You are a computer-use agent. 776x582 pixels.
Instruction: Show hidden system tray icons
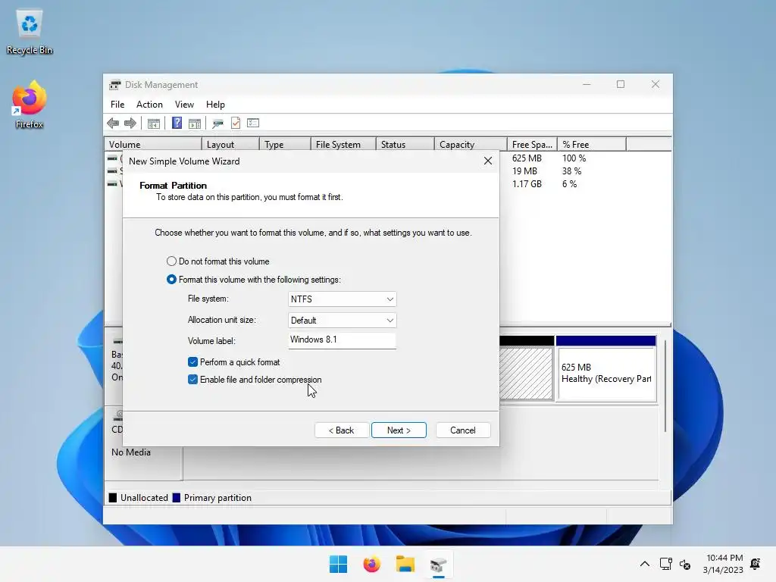644,564
